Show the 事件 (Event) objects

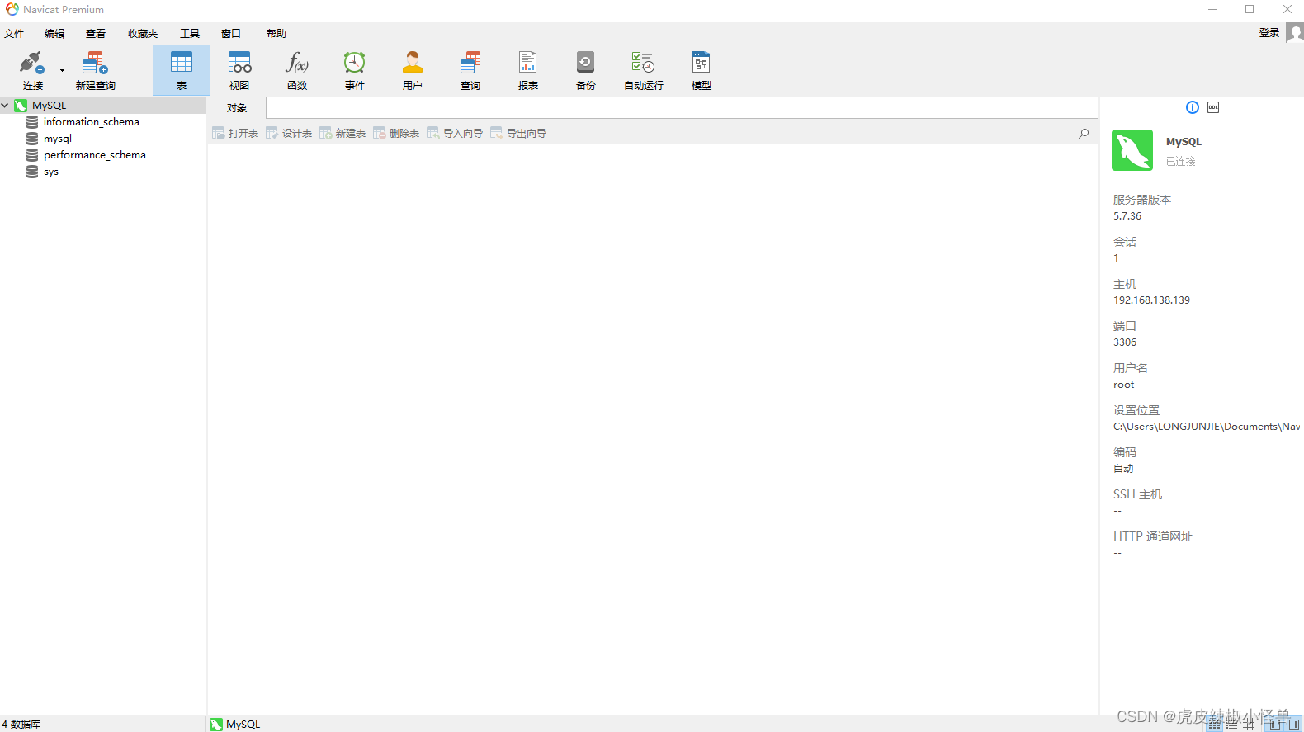[355, 70]
